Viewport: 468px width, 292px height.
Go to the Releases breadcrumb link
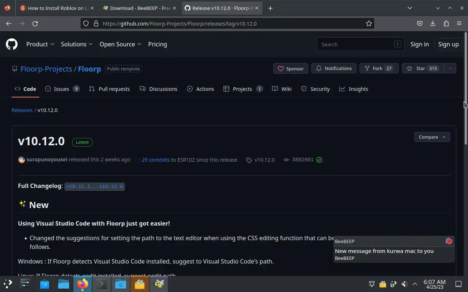point(22,110)
